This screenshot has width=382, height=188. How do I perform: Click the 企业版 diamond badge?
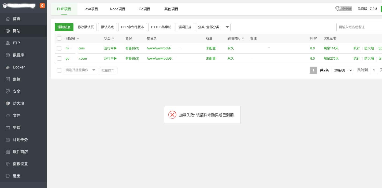(343, 9)
